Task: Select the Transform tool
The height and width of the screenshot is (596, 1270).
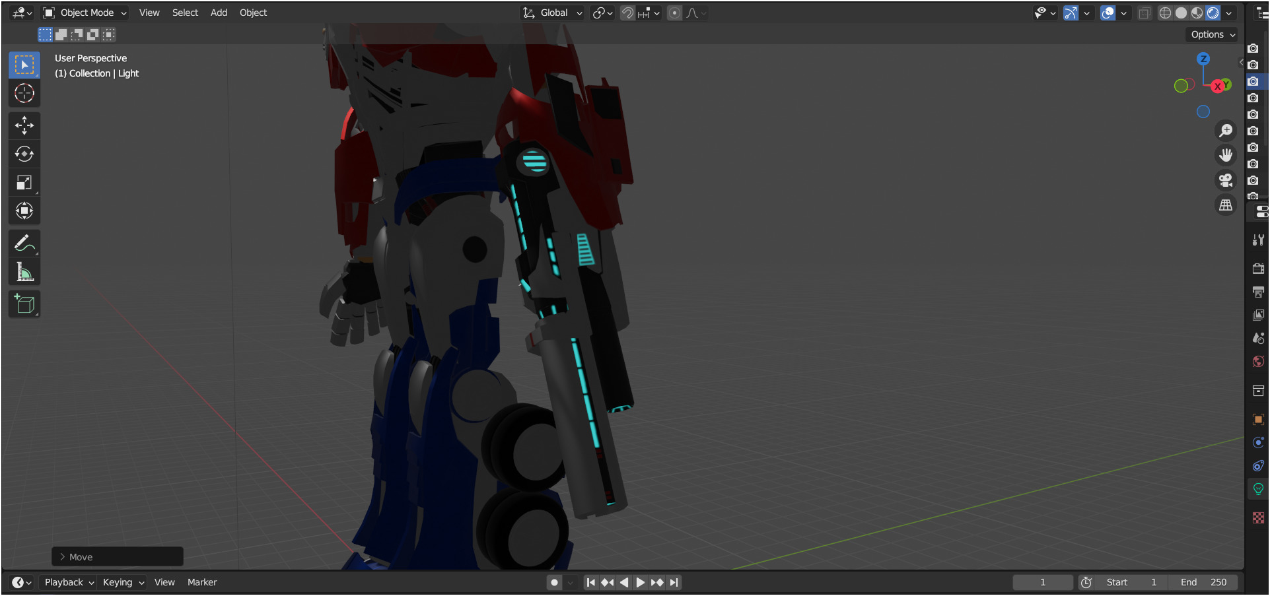Action: 24,211
